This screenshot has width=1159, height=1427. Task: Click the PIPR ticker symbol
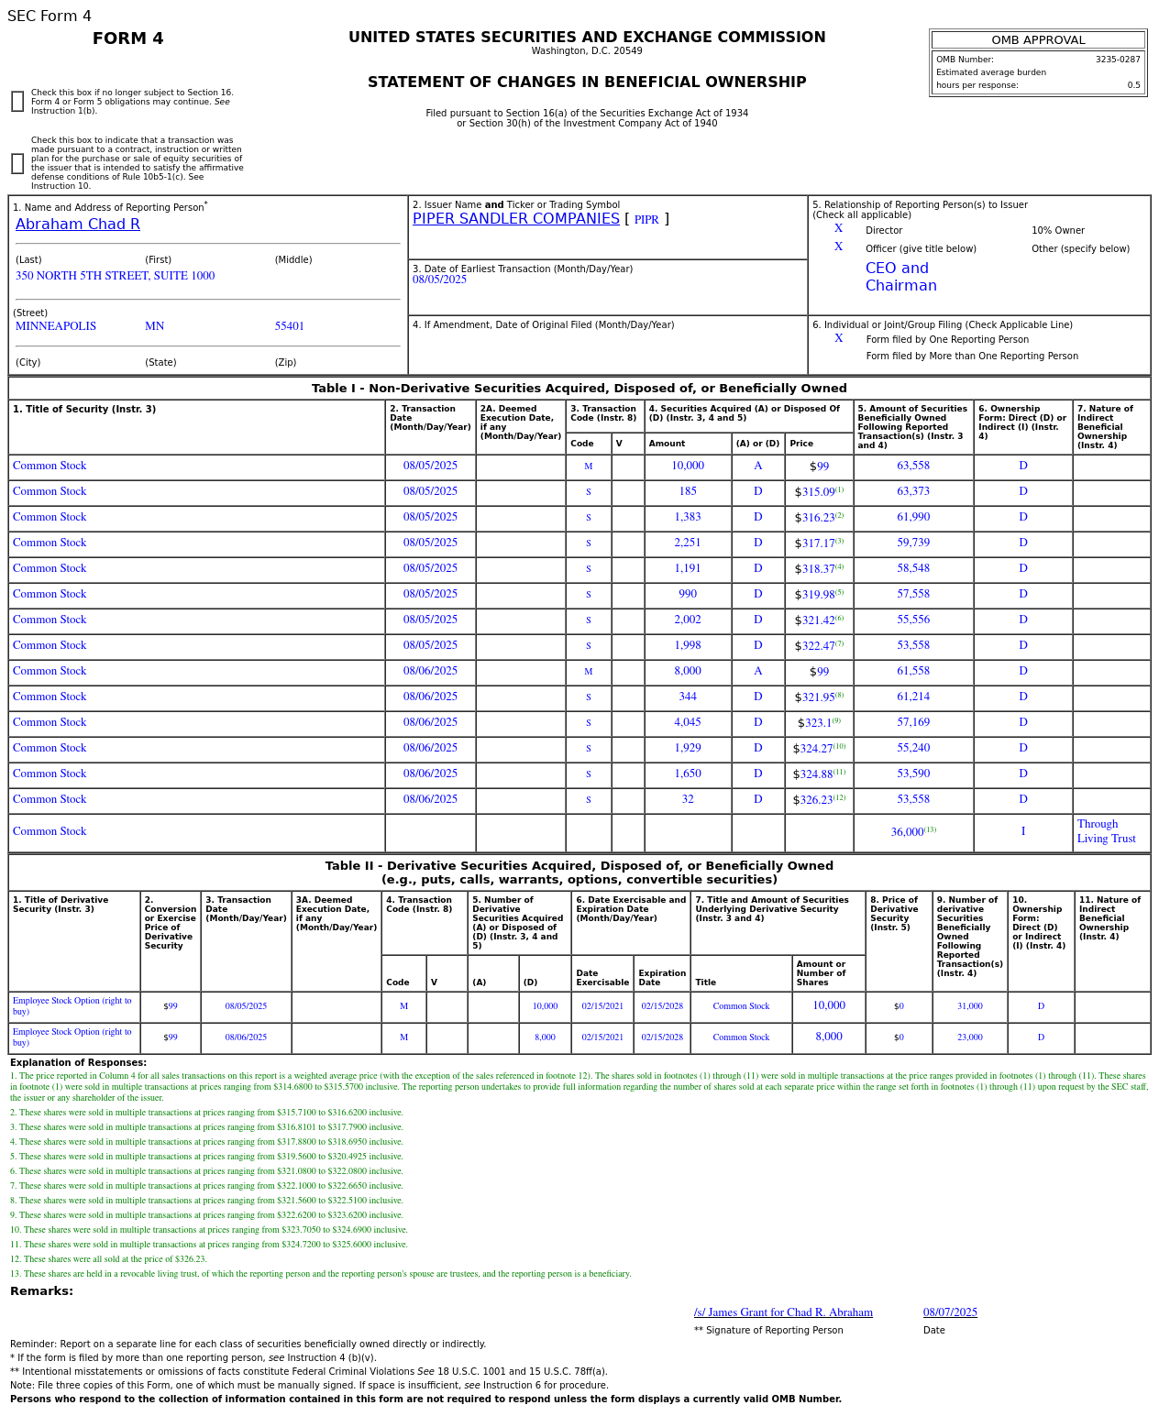(646, 220)
